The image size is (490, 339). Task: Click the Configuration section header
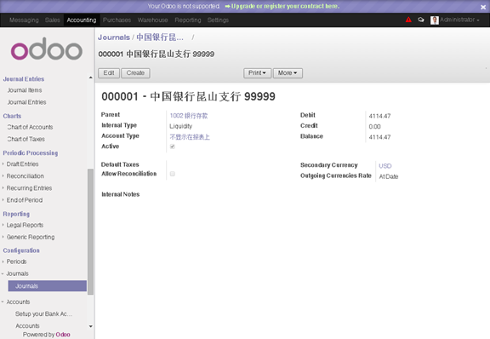coord(21,250)
